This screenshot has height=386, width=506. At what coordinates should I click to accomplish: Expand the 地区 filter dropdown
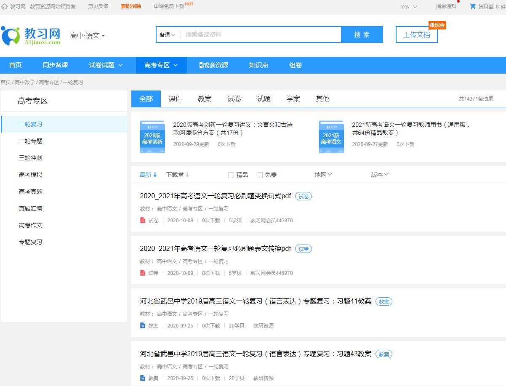tap(323, 174)
